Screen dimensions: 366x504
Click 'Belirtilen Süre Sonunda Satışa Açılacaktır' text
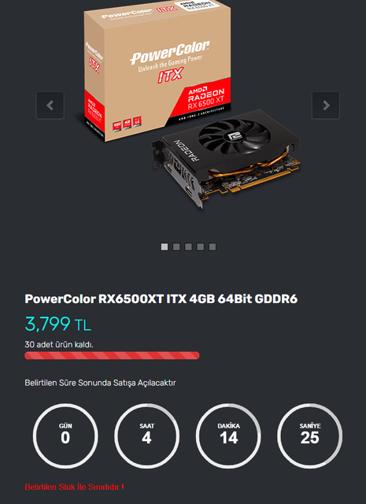pyautogui.click(x=100, y=383)
